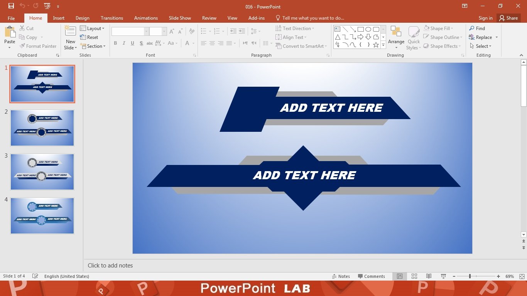Toggle Strikethrough formatting
Image resolution: width=527 pixels, height=296 pixels.
[150, 43]
